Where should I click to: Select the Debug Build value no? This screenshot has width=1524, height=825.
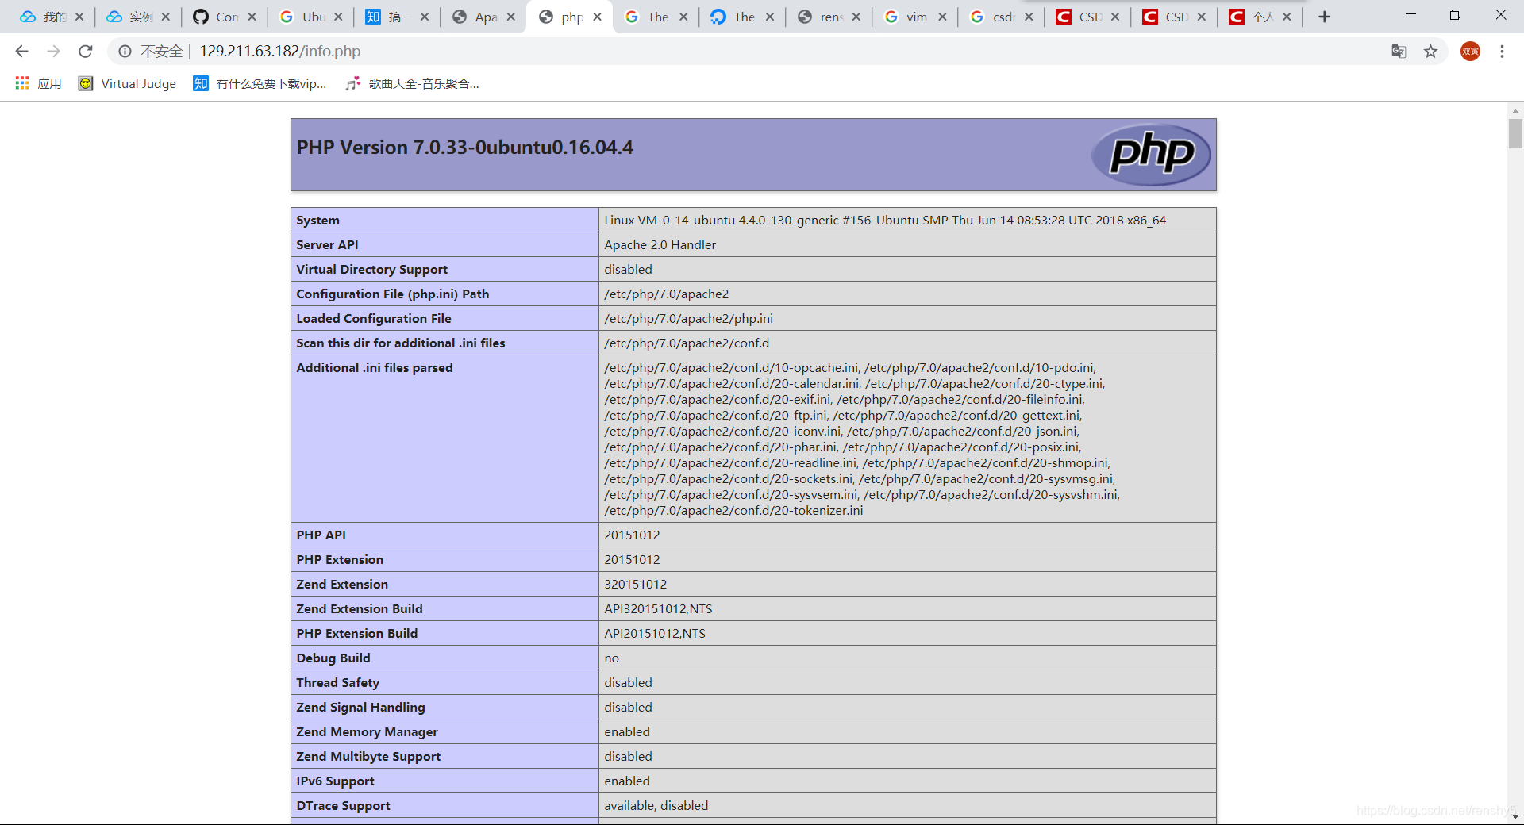(611, 658)
